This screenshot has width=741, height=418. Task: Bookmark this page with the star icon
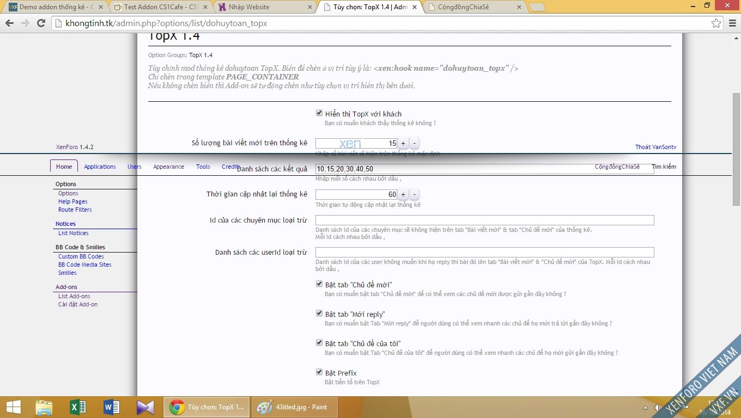[x=716, y=23]
